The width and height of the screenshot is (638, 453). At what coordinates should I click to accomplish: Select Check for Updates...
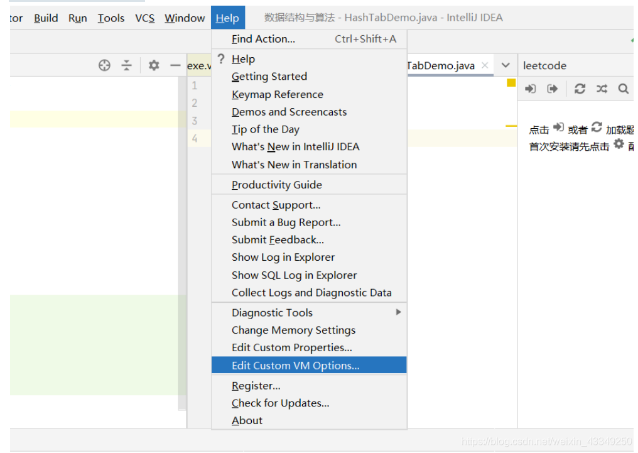tap(309, 403)
